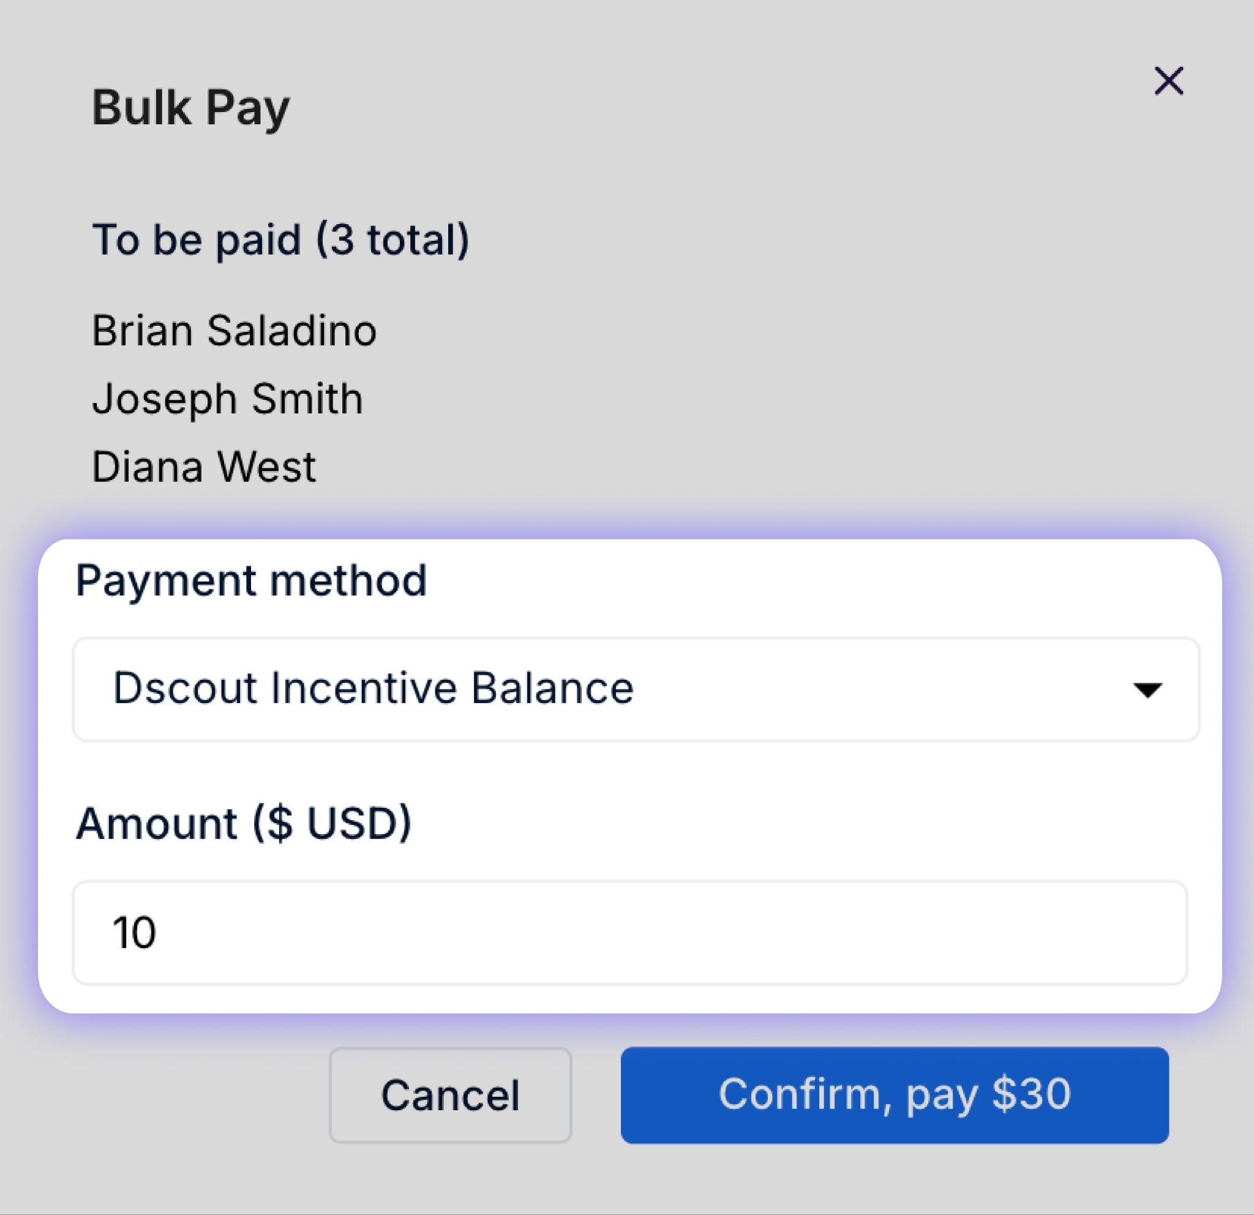
Task: Select the Dscout Incentive Balance option text
Action: pyautogui.click(x=373, y=688)
